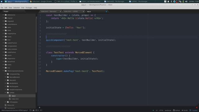Click the Vue folder icon
The height and width of the screenshot is (112, 199).
coord(6,68)
